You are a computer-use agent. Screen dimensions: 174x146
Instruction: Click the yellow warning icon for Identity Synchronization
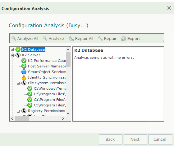[x=24, y=77]
